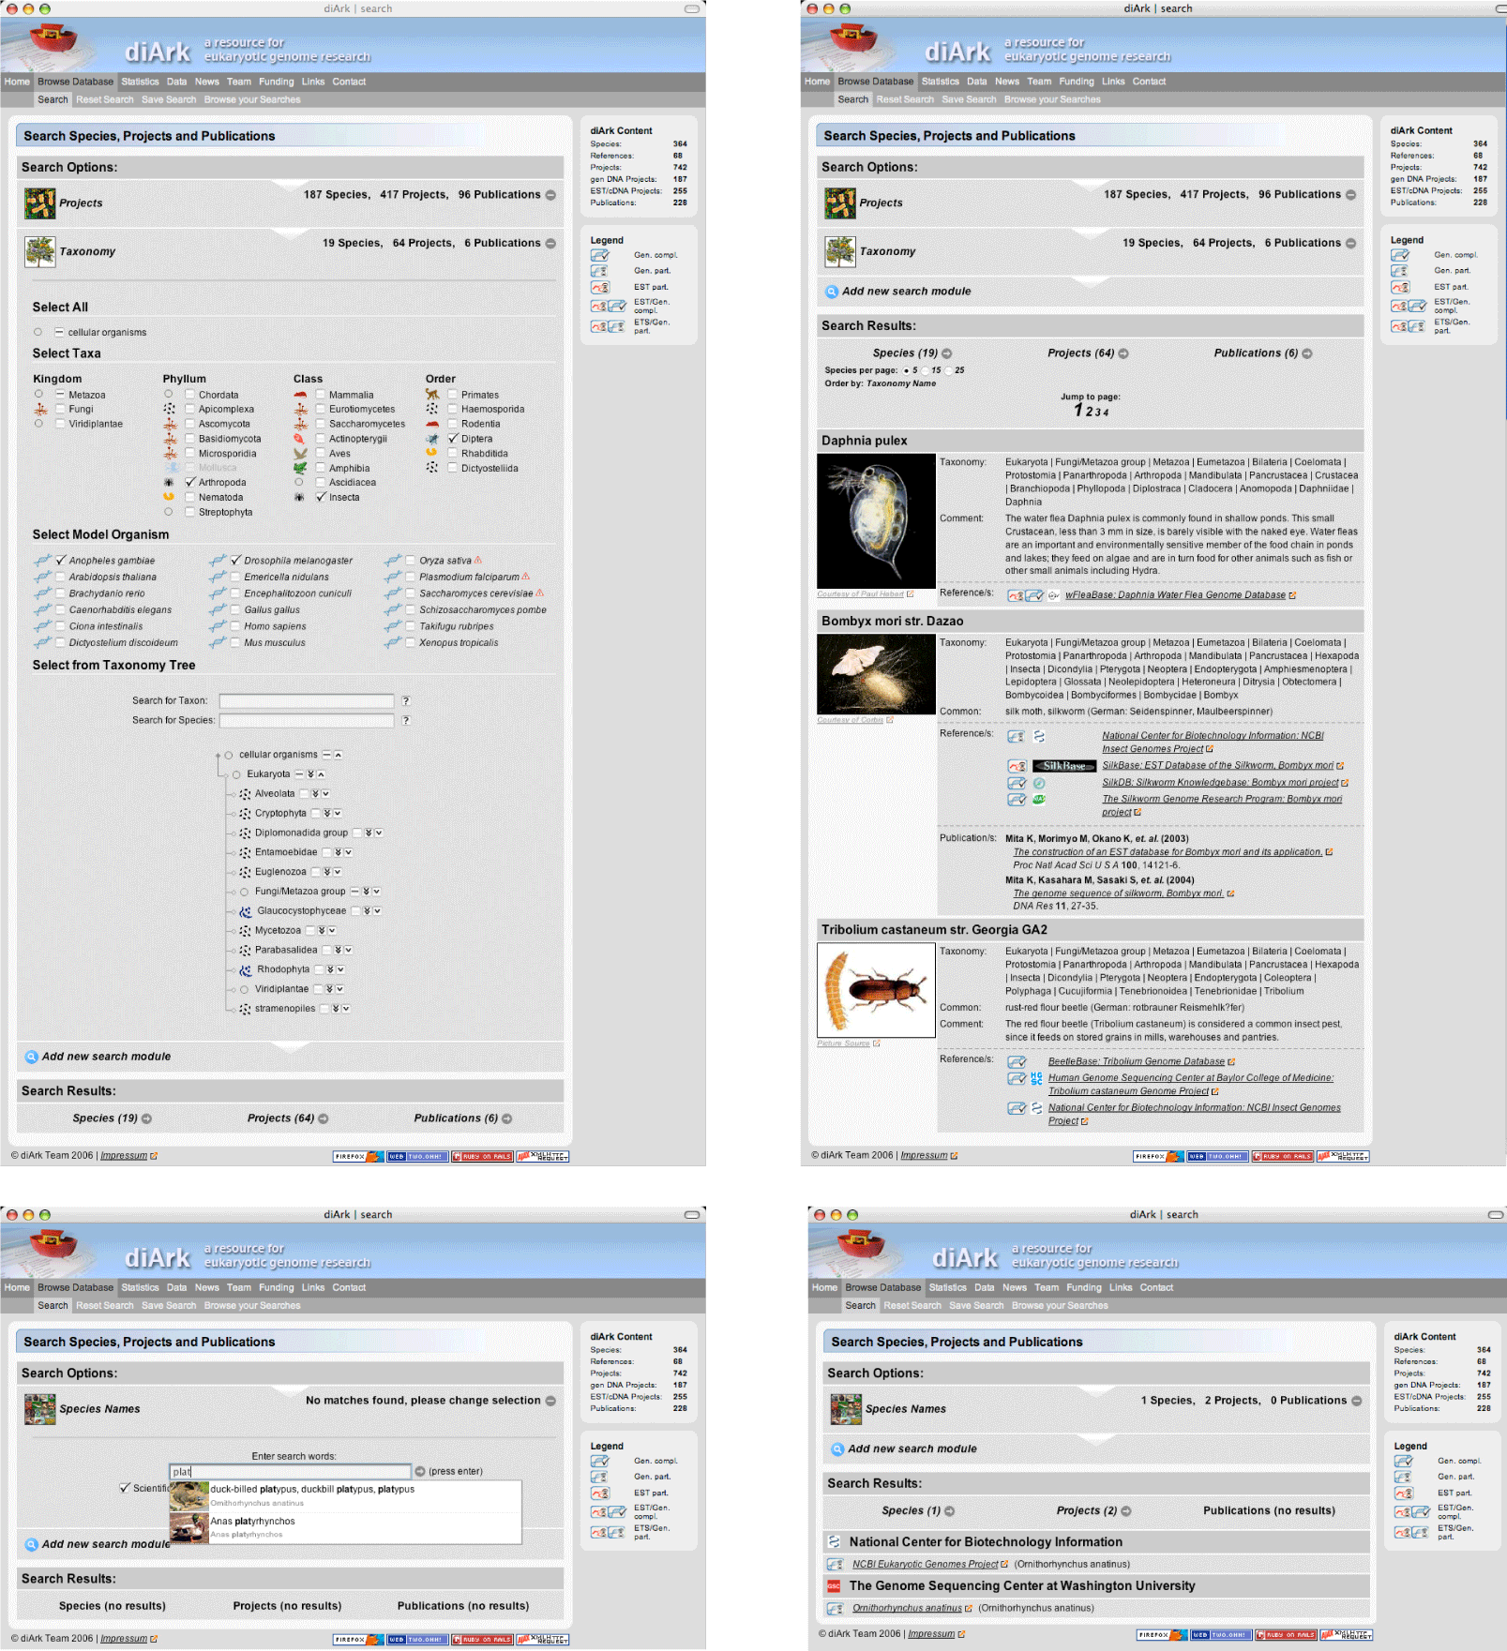Click the search words field containing 'plat'

pos(291,1472)
